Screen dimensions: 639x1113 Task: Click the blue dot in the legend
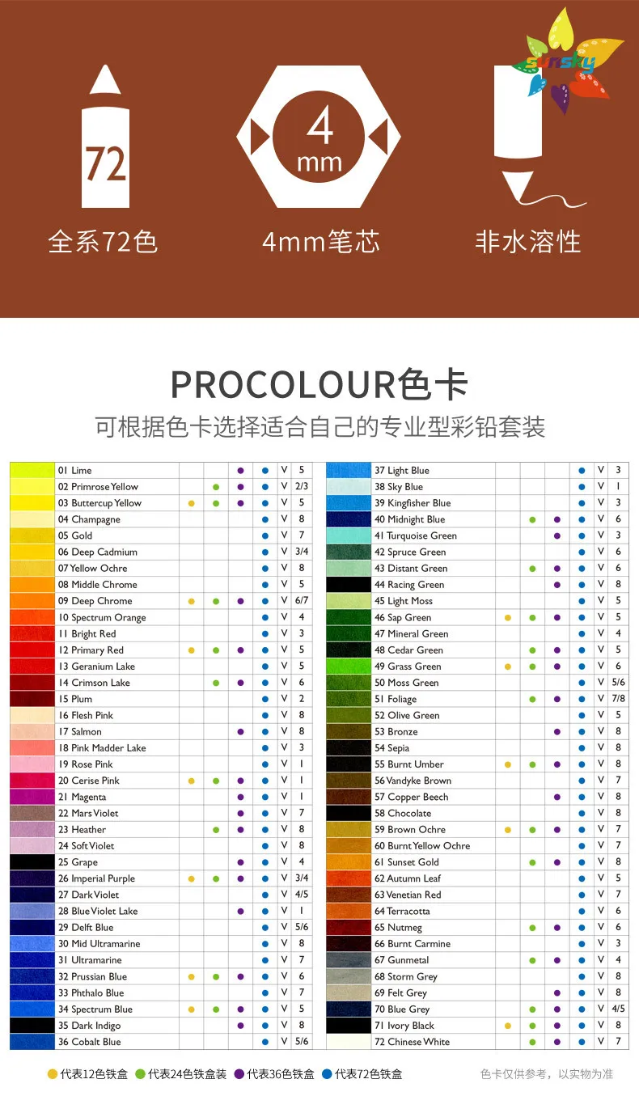[x=328, y=1074]
